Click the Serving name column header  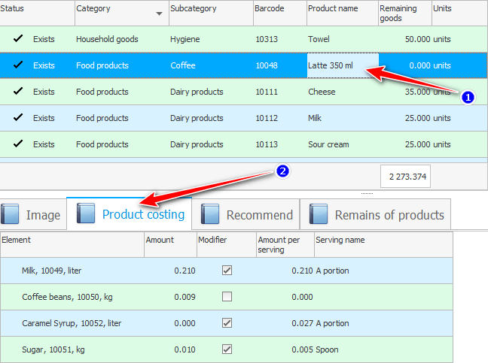point(383,245)
